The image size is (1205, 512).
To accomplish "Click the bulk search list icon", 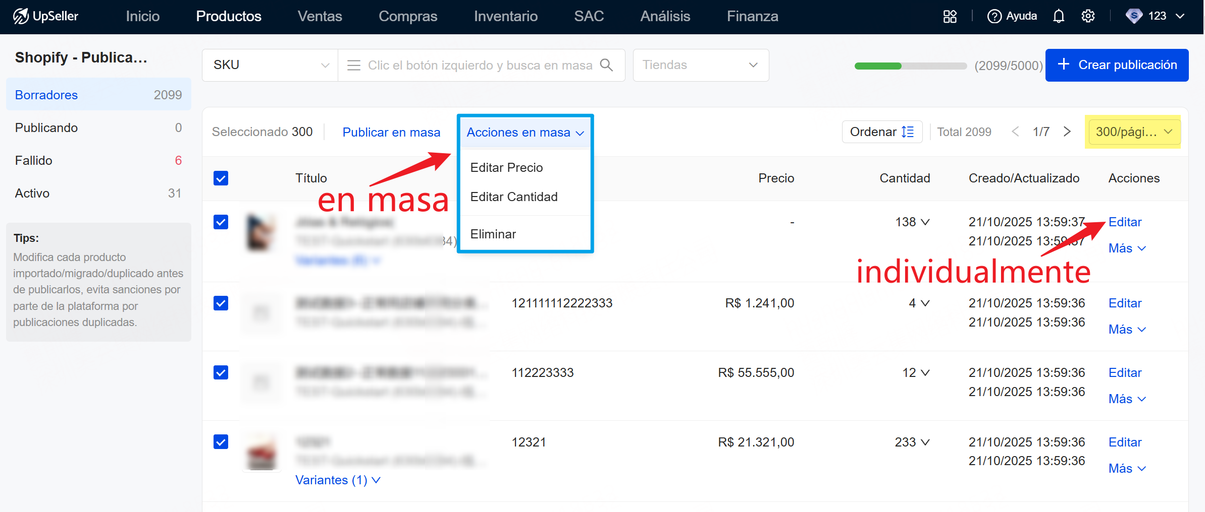I will pyautogui.click(x=354, y=65).
